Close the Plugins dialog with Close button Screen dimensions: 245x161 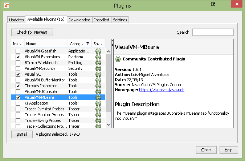tap(206, 150)
